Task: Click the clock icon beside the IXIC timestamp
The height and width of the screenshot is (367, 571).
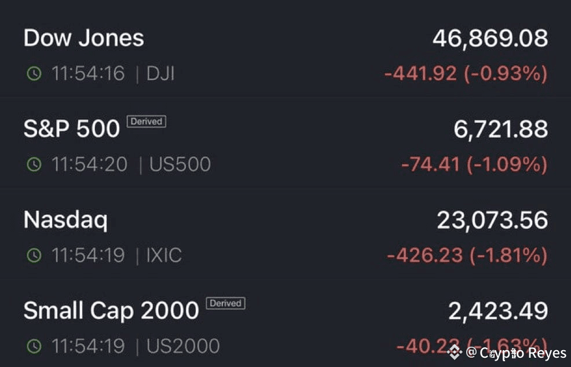Action: pyautogui.click(x=34, y=255)
